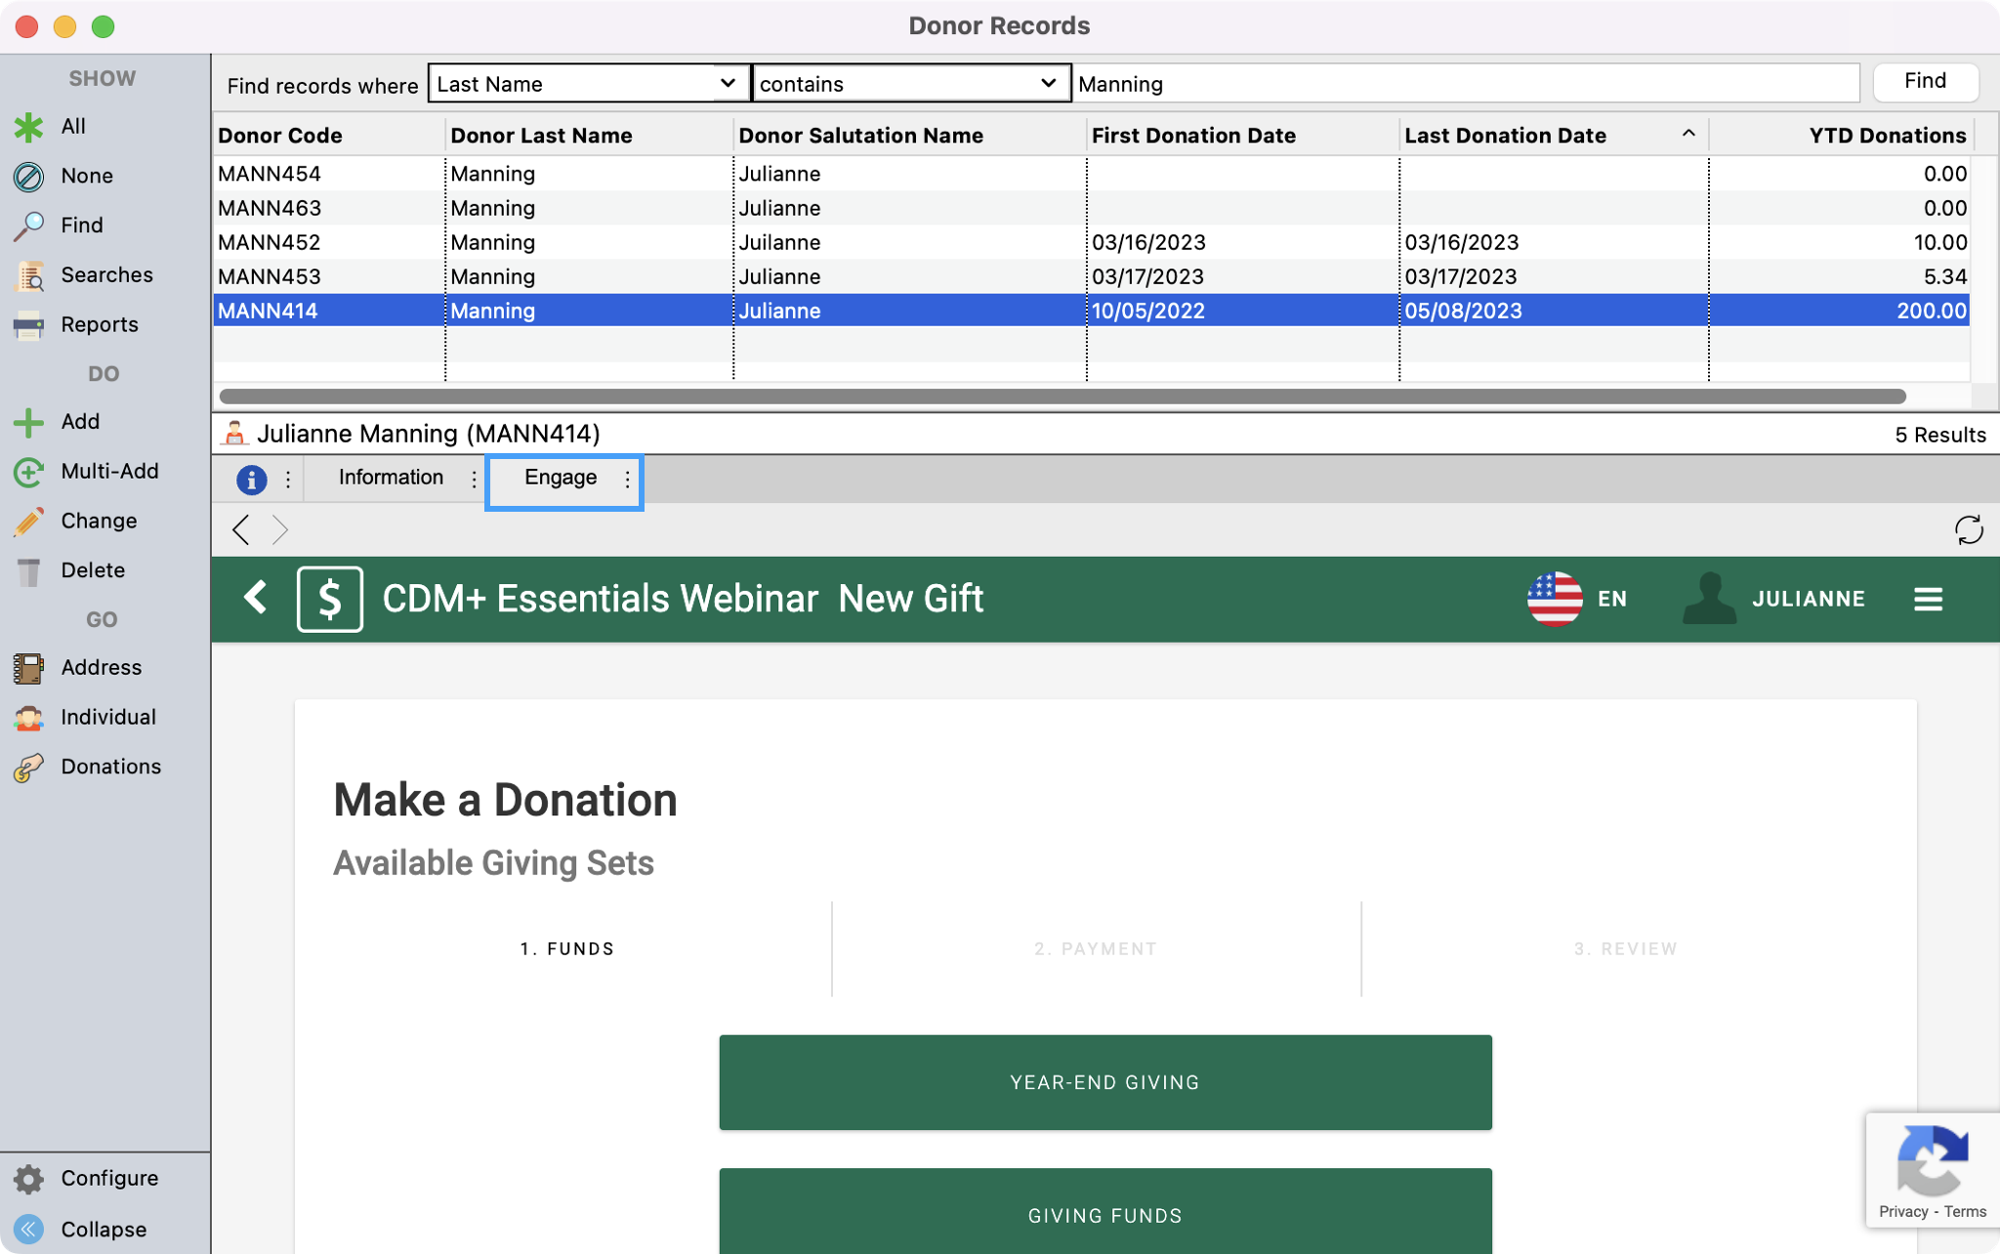2000x1254 pixels.
Task: Click the Find button
Action: click(1924, 82)
